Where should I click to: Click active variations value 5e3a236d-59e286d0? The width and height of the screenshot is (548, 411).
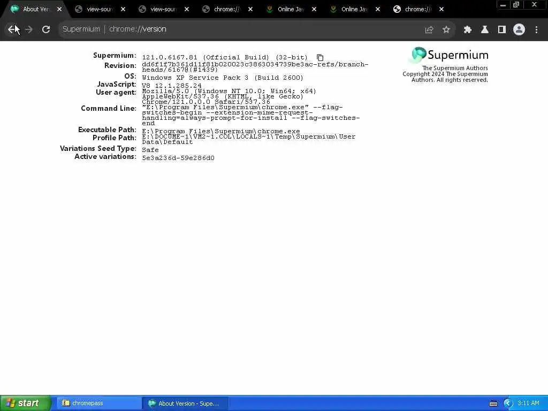(x=178, y=158)
